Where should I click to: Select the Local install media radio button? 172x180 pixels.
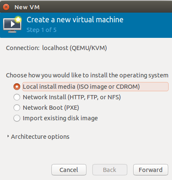coord(17,87)
